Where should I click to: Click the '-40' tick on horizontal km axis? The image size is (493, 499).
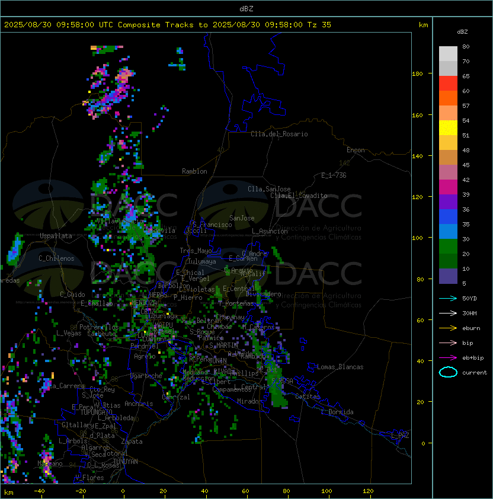[39, 491]
